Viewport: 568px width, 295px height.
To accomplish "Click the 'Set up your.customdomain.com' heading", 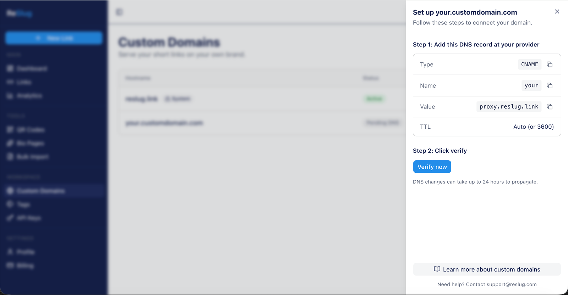I will 465,12.
